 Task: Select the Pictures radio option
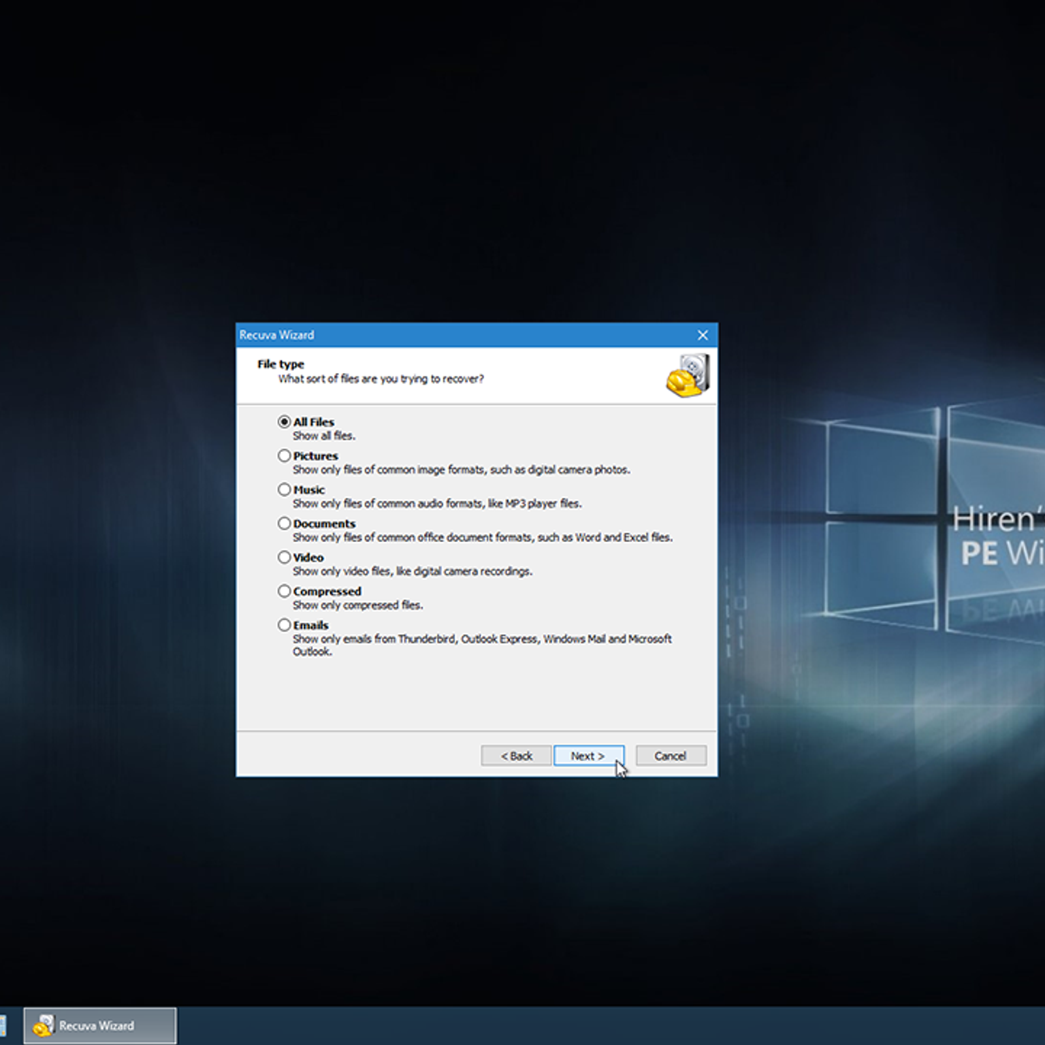[x=284, y=456]
